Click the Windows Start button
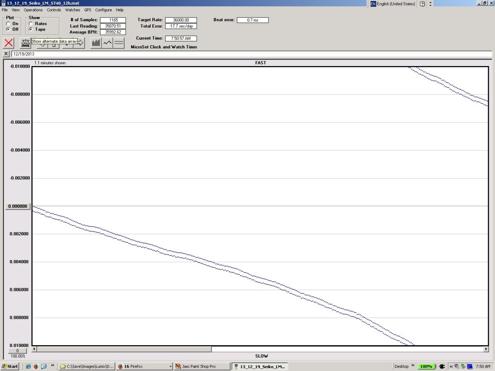The image size is (495, 371). tap(10, 366)
